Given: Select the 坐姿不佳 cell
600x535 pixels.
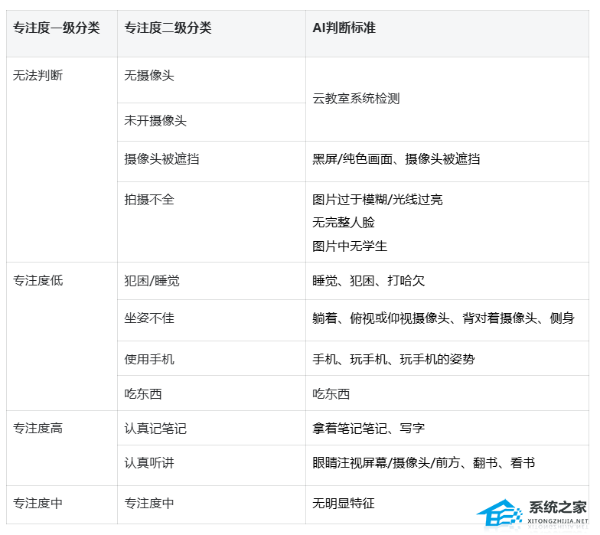Looking at the screenshot, I should pyautogui.click(x=149, y=318).
